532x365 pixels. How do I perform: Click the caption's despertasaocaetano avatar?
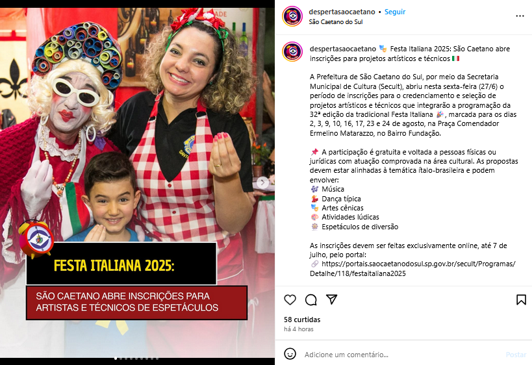pos(292,51)
